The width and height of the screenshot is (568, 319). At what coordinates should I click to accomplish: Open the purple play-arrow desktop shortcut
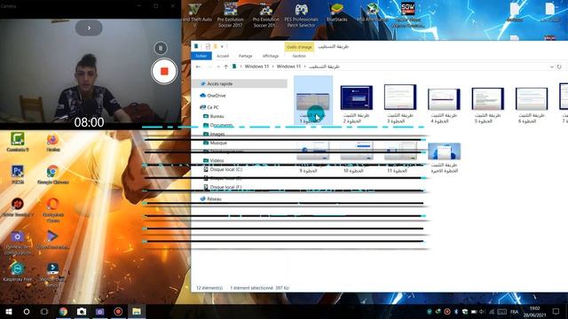tap(52, 239)
